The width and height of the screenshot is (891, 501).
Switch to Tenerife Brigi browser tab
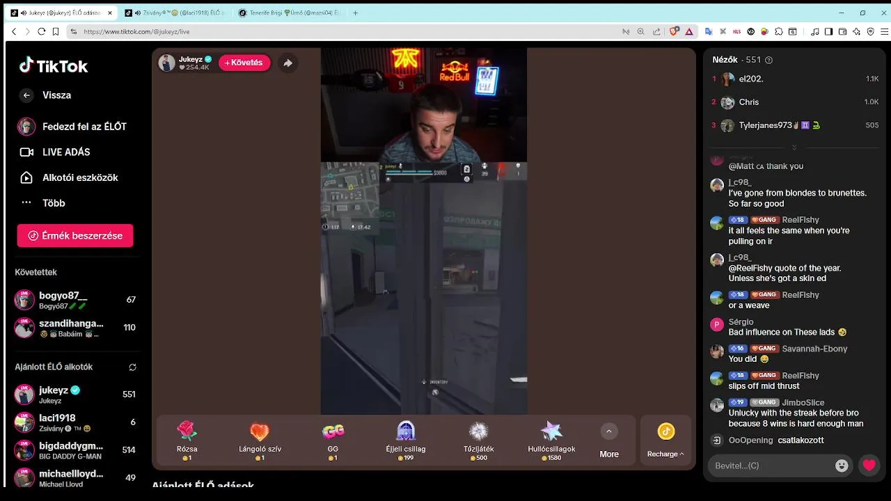[x=289, y=13]
